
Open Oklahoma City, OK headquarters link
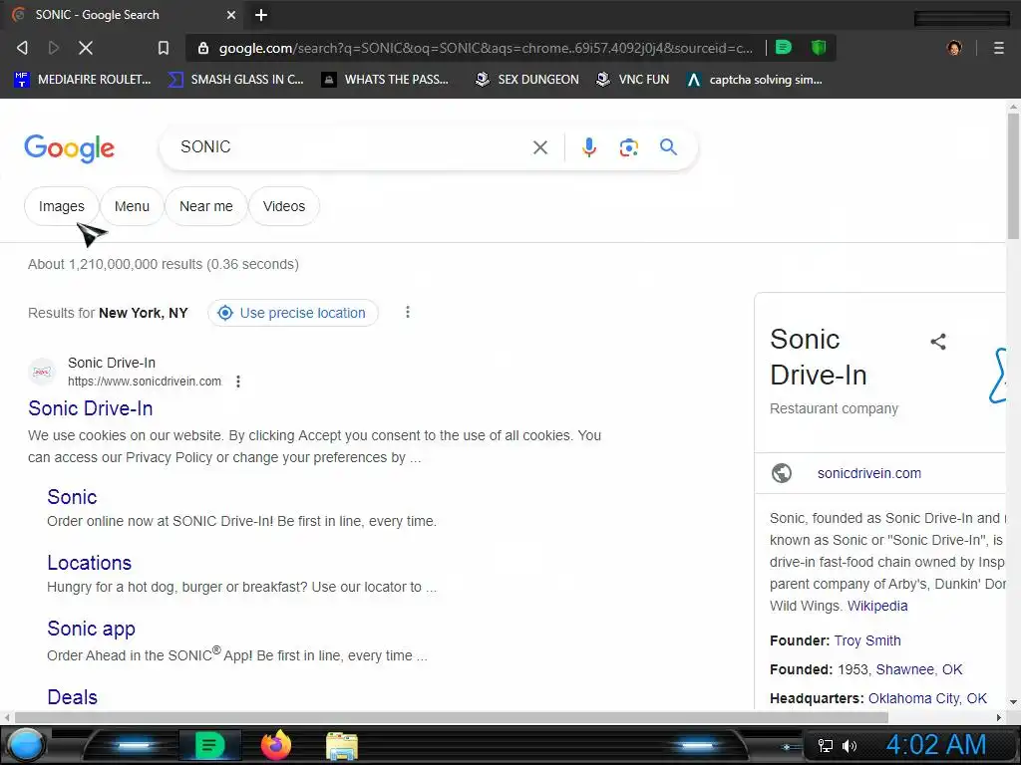click(x=927, y=698)
